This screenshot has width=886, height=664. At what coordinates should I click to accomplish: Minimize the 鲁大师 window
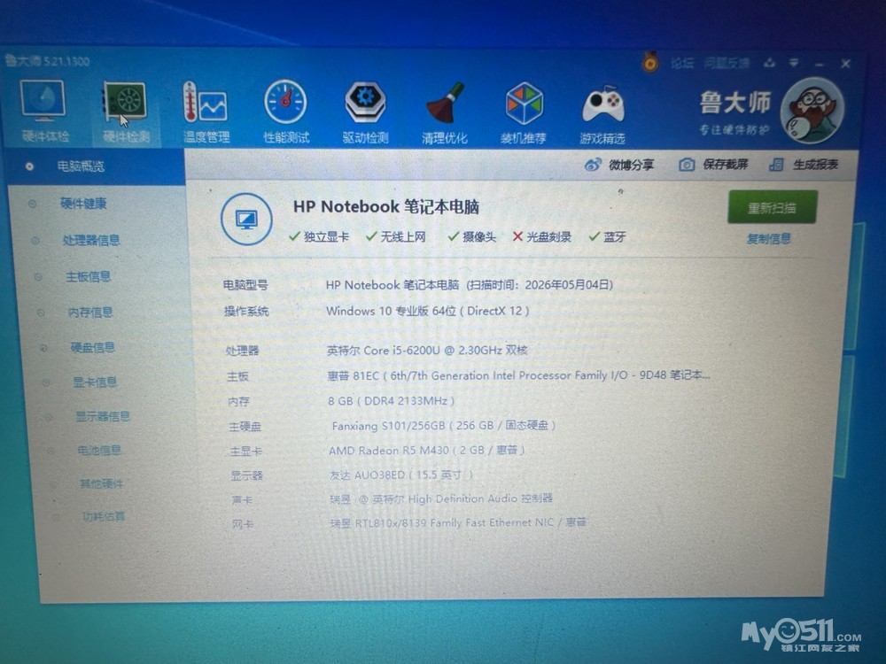point(820,63)
